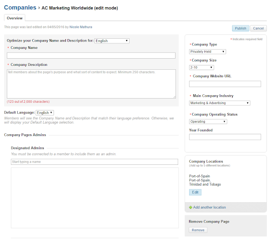This screenshot has height=243, width=272.
Task: Change the Default Language dropdown
Action: coord(45,113)
